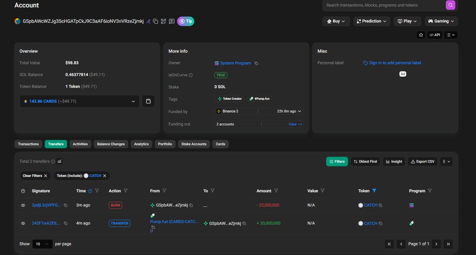Switch to the Activities tab
The height and width of the screenshot is (255, 476).
pyautogui.click(x=80, y=144)
